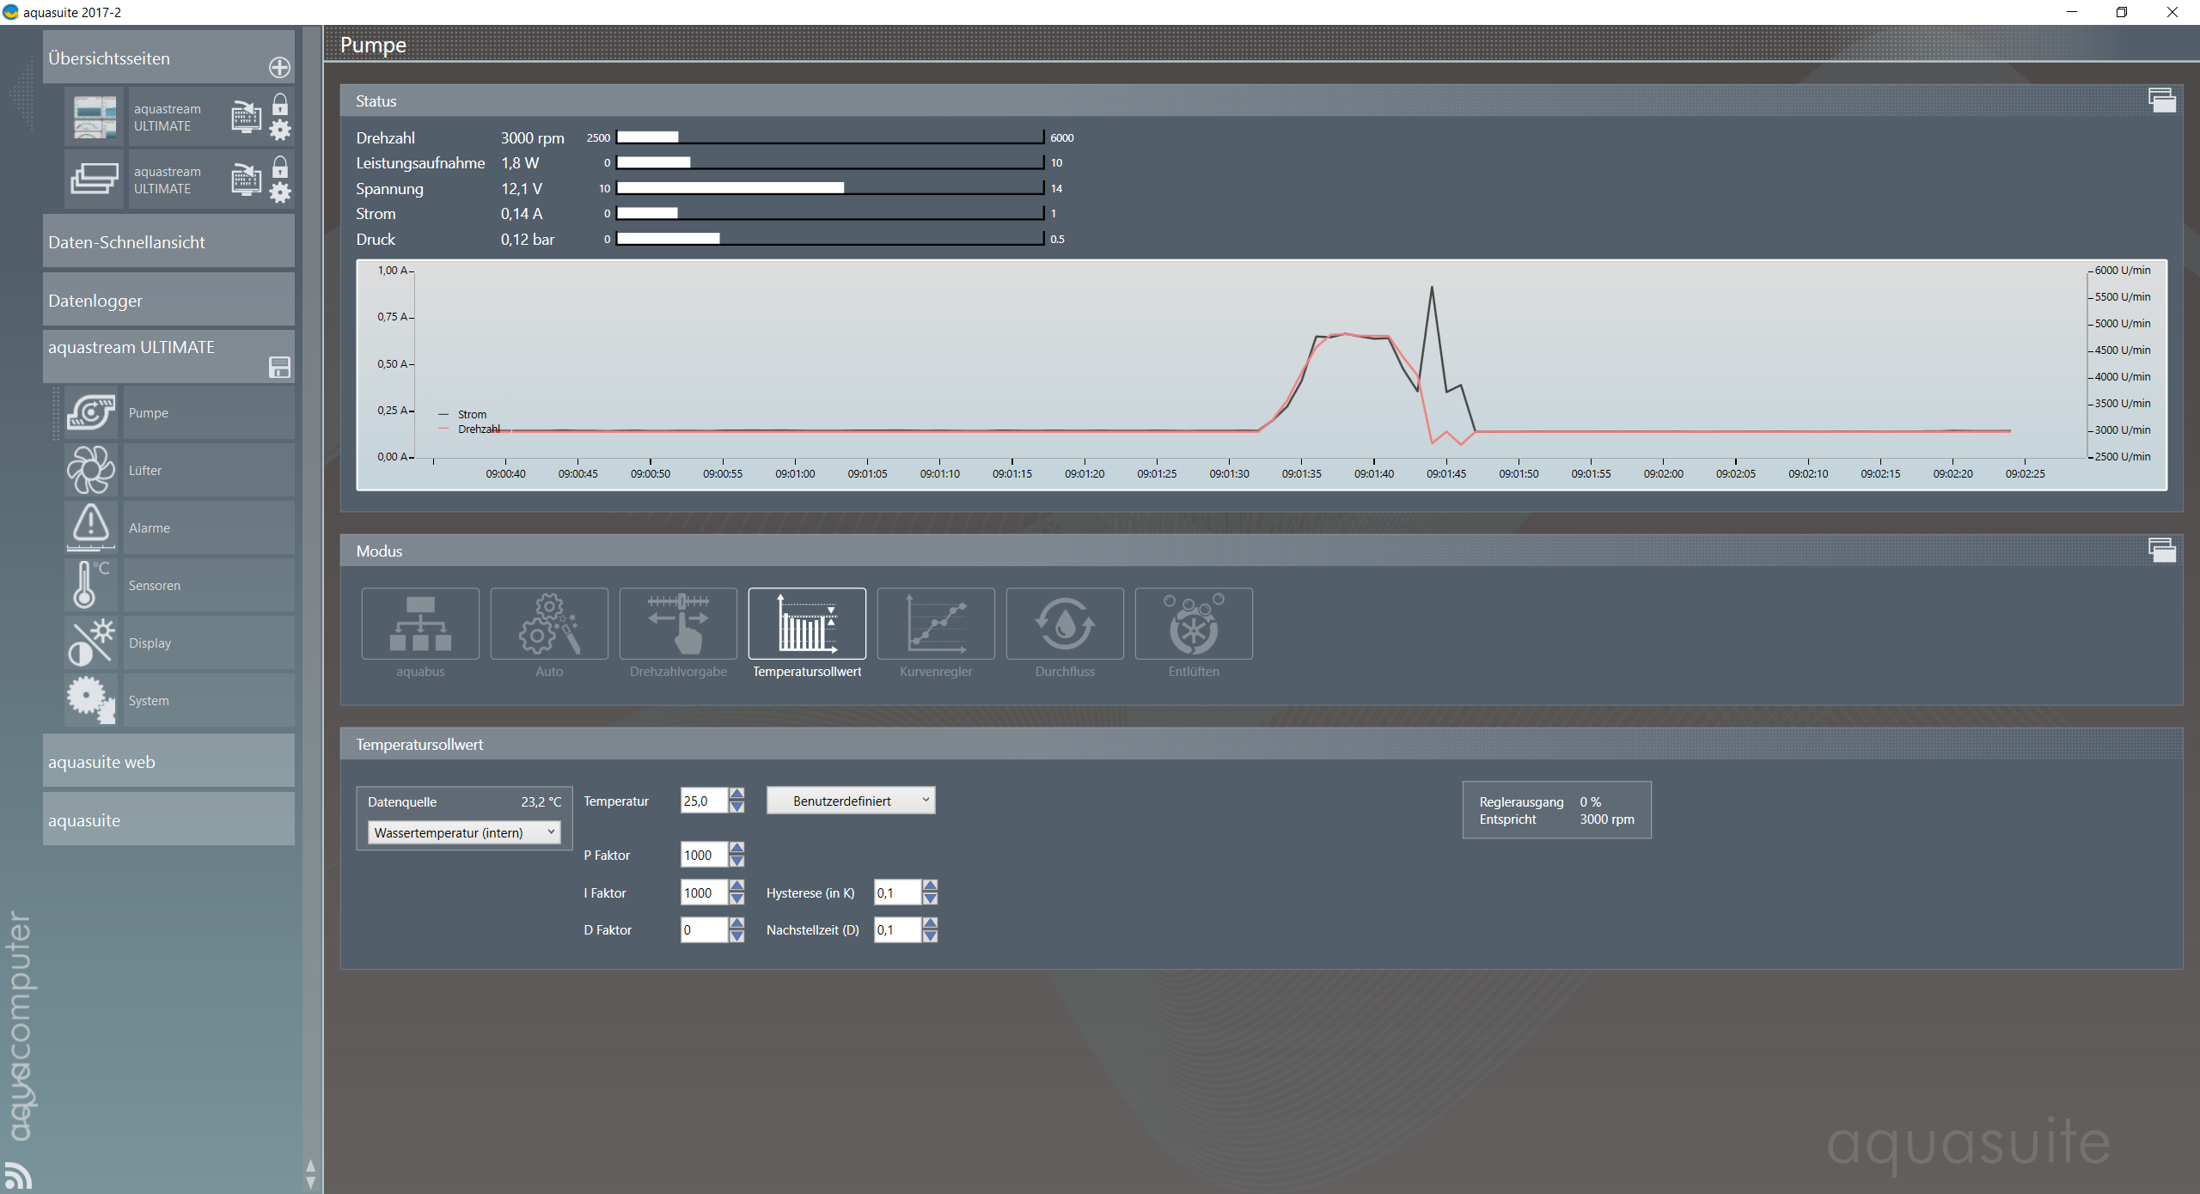
Task: Open the Lüfter menu entry
Action: pyautogui.click(x=172, y=470)
